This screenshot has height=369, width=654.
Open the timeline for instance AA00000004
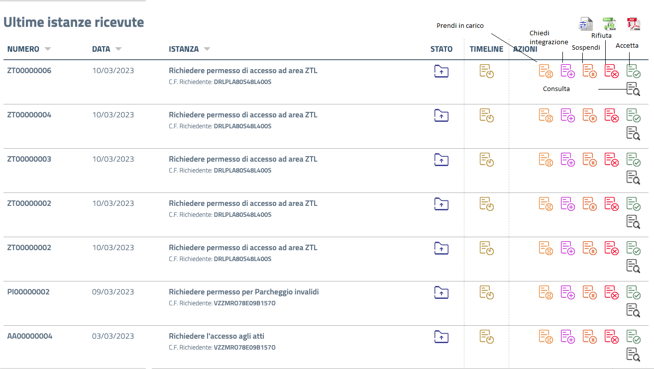click(x=487, y=337)
